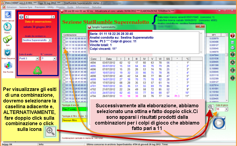Open the Spie flashlight icon

pyautogui.click(x=8, y=39)
